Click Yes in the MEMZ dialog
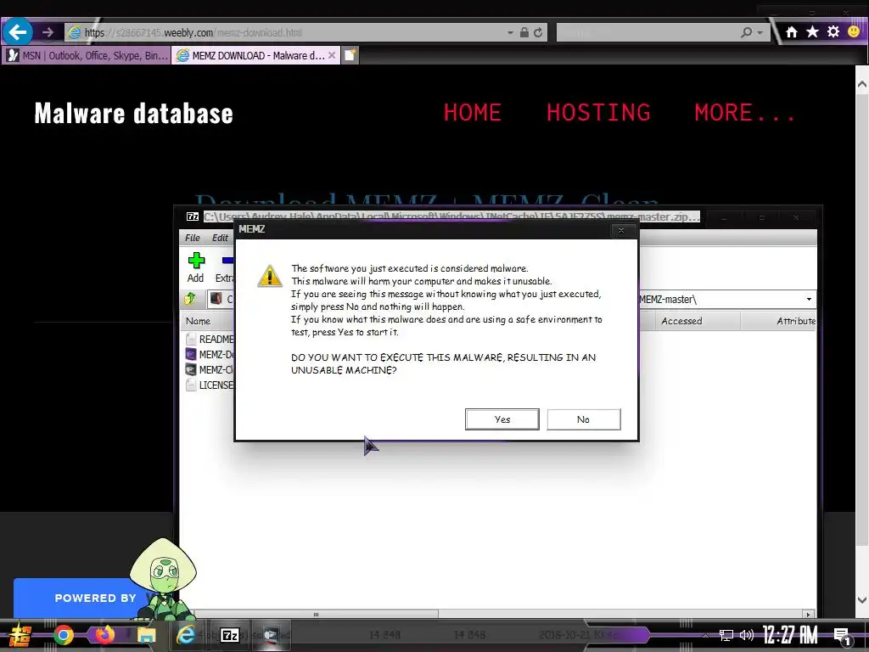Image resolution: width=869 pixels, height=652 pixels. (502, 419)
